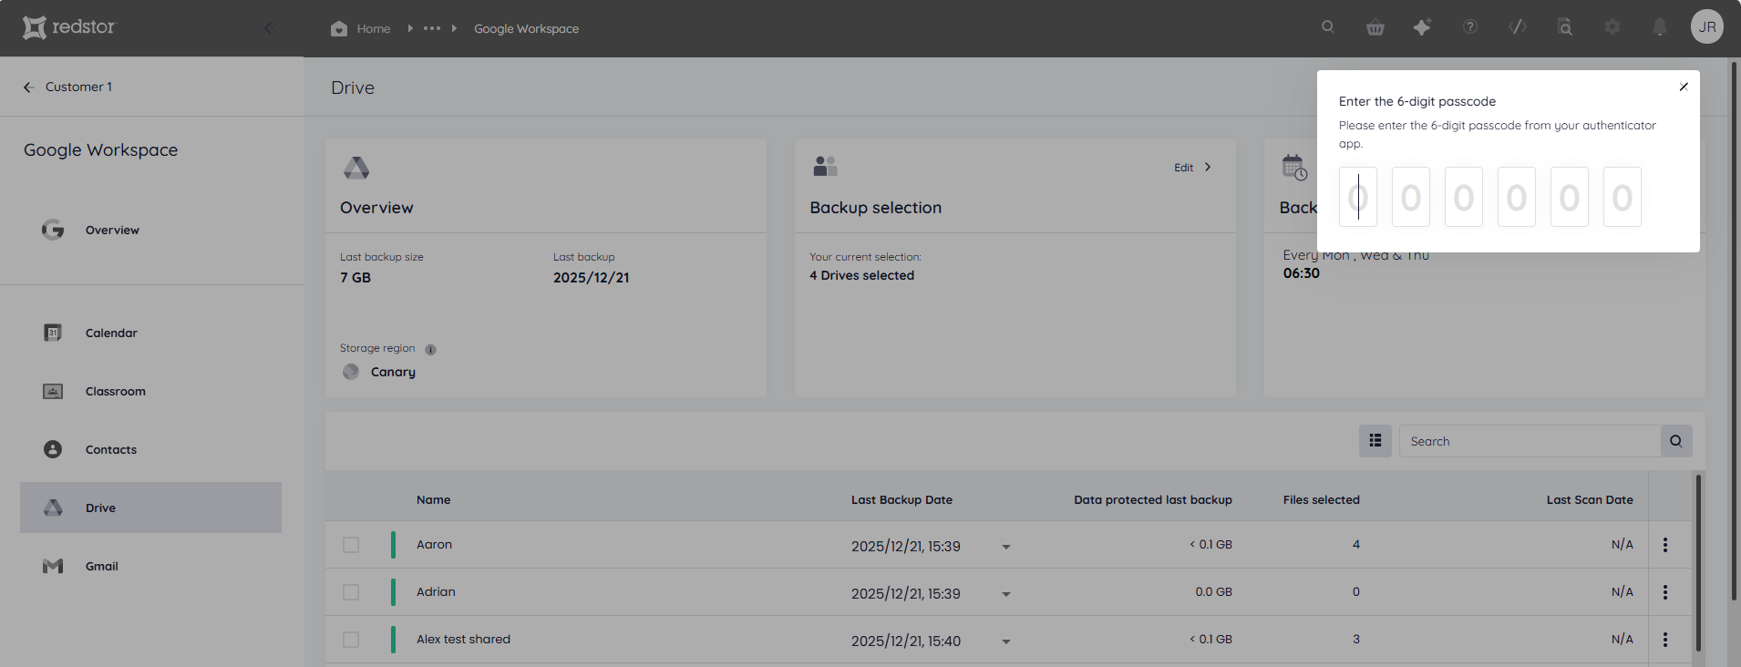Open the JR user avatar menu
1741x667 pixels.
1707,27
